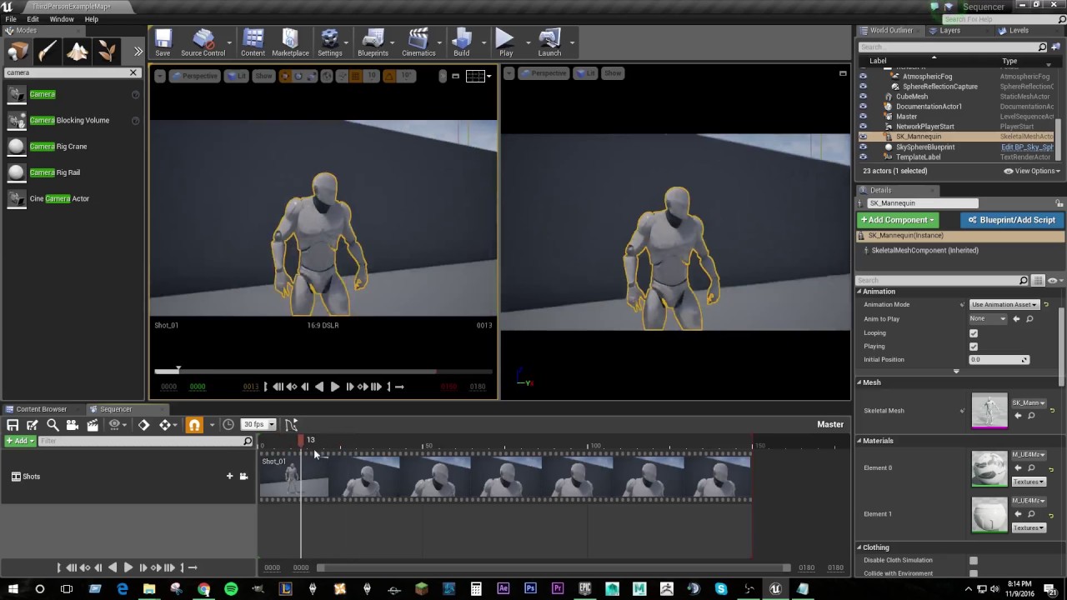1067x600 pixels.
Task: Open the Window menu
Action: click(x=62, y=19)
